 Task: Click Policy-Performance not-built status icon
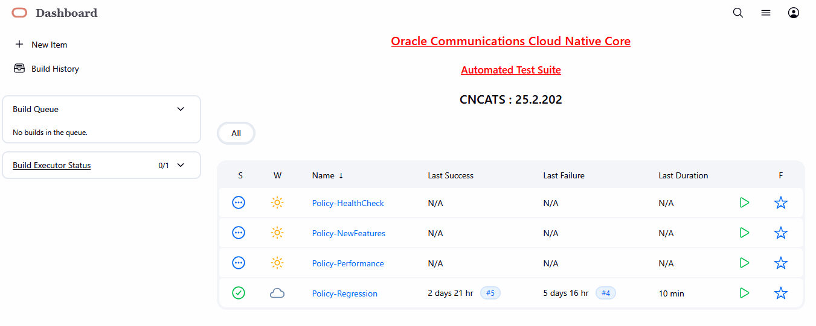239,263
